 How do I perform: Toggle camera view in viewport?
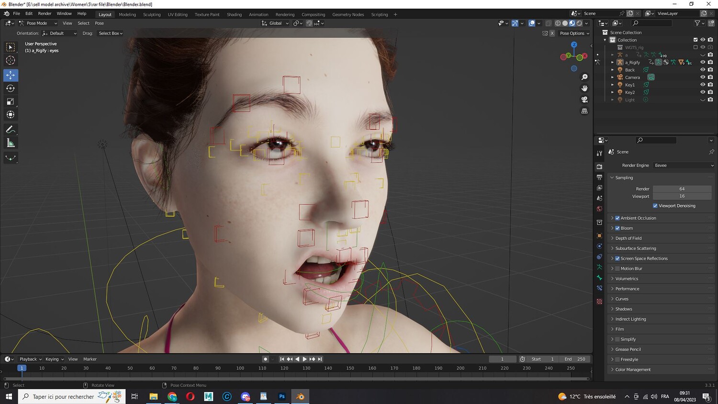[x=584, y=100]
